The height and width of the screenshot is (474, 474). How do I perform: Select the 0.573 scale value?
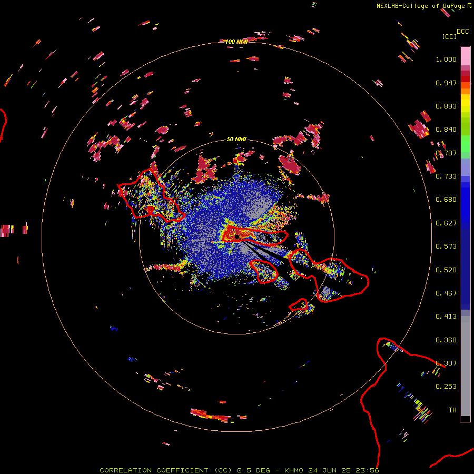click(446, 246)
